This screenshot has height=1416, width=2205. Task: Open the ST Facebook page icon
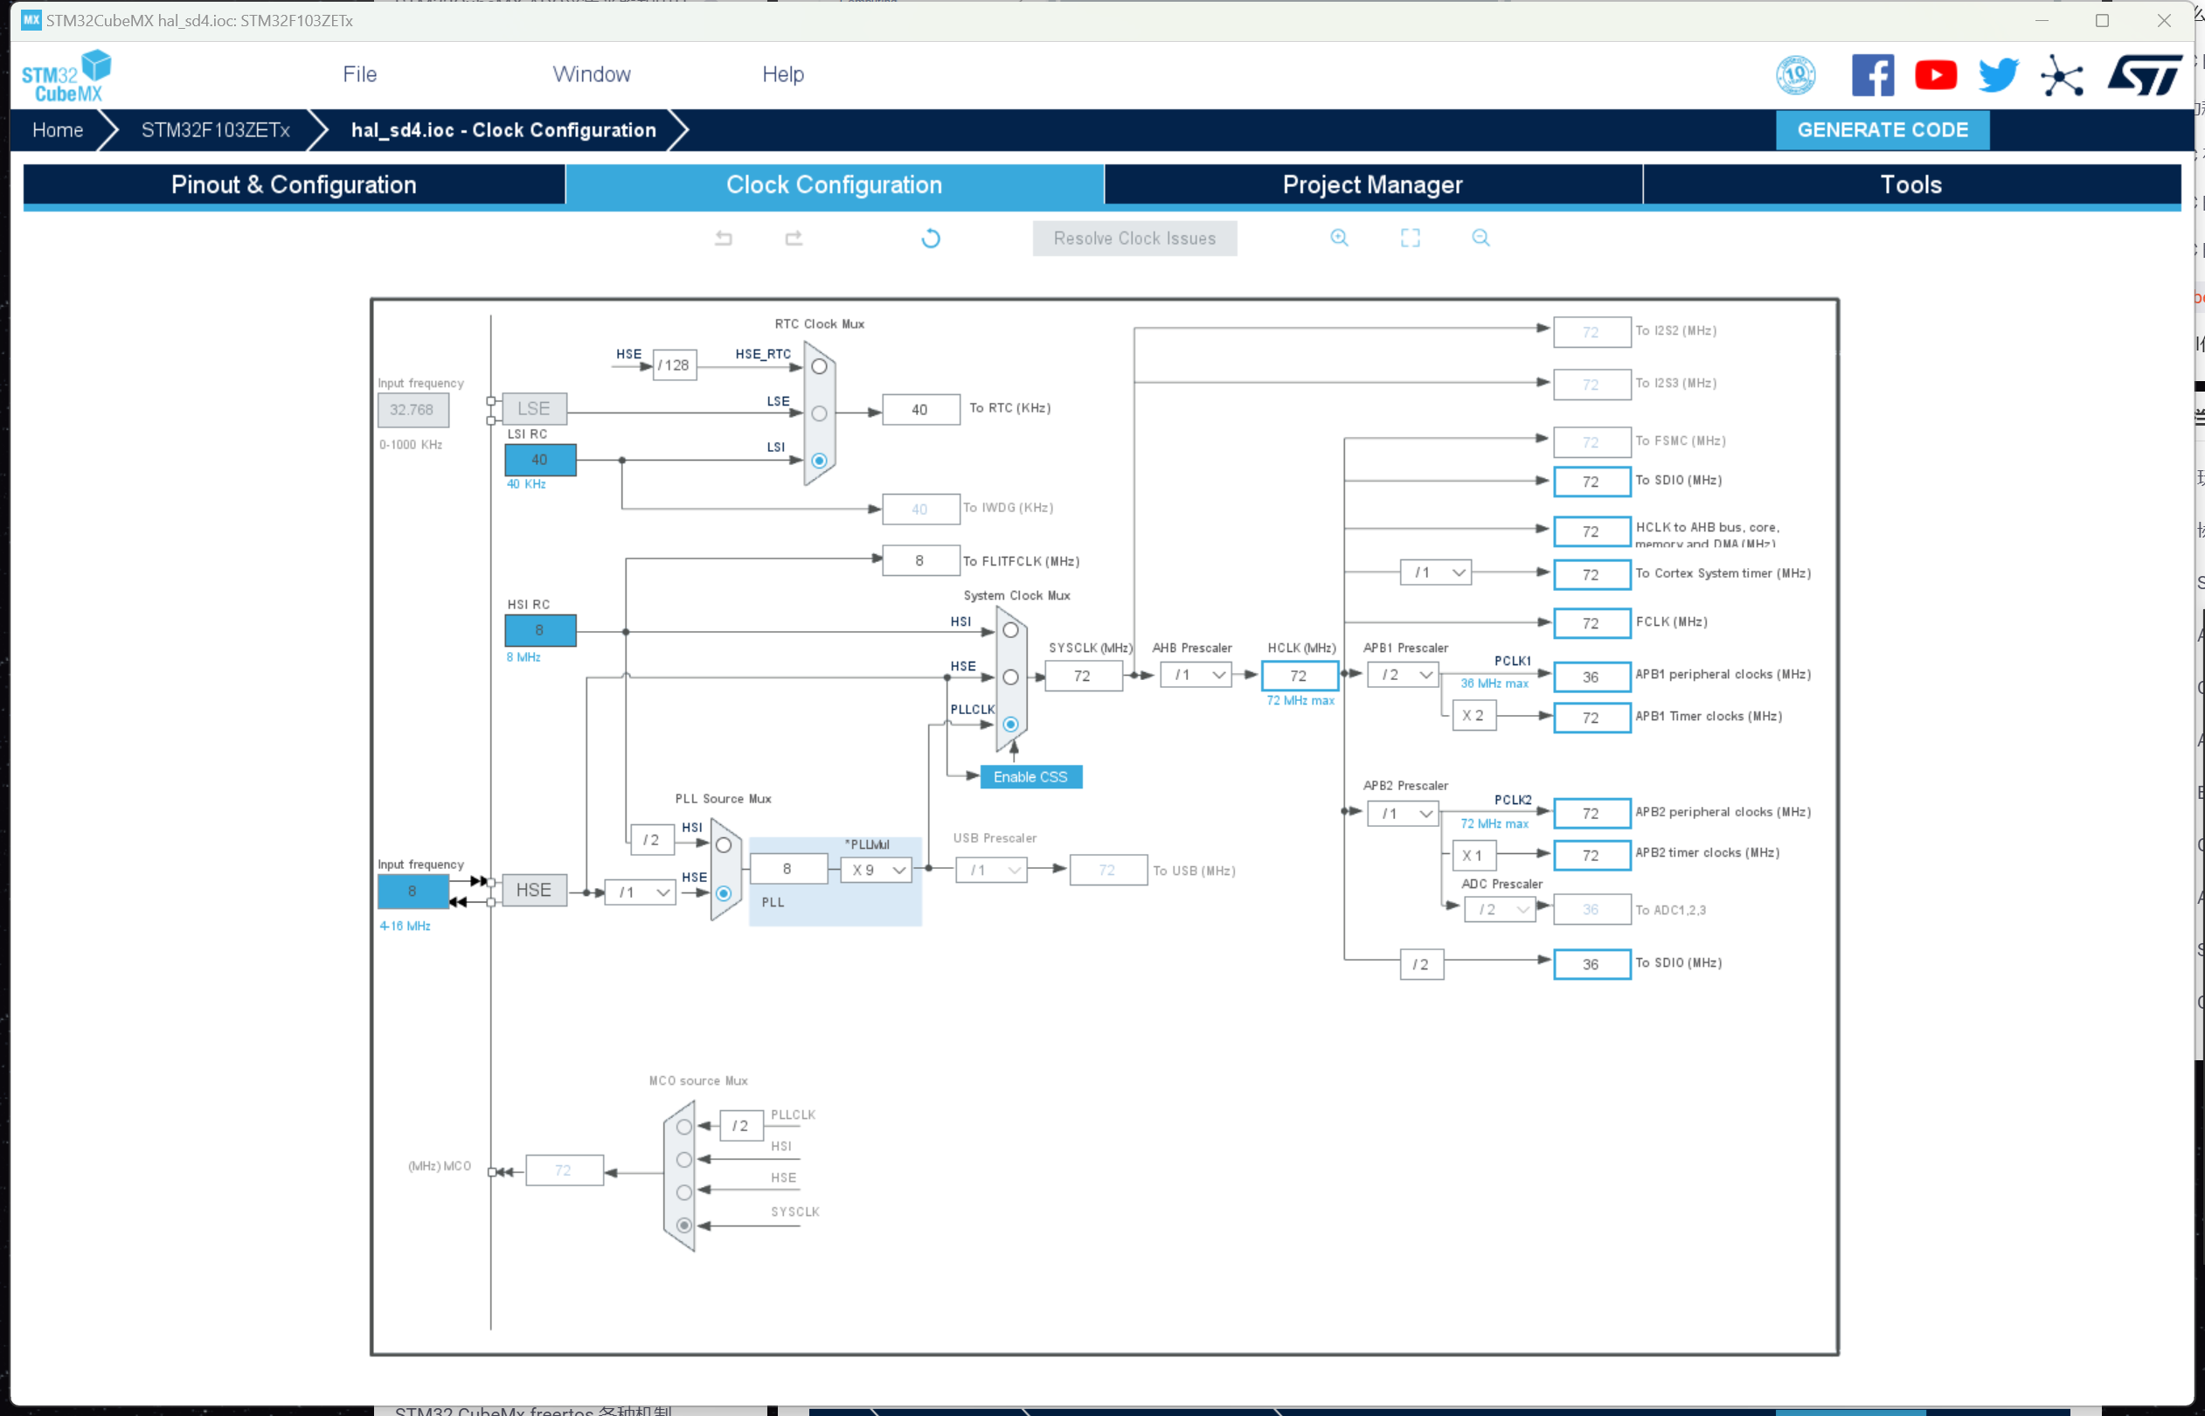click(1873, 74)
